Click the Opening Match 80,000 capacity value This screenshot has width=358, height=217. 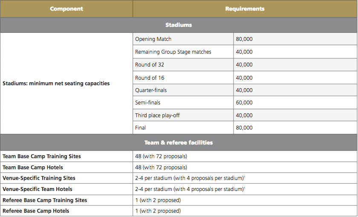(244, 39)
